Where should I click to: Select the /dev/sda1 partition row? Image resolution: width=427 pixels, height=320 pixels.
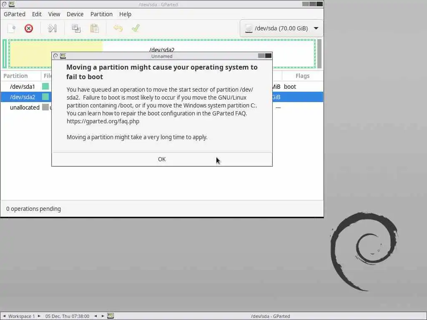click(162, 87)
